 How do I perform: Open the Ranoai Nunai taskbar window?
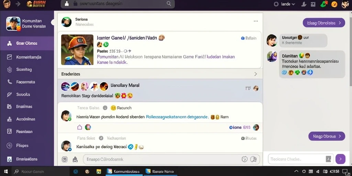click(x=160, y=172)
